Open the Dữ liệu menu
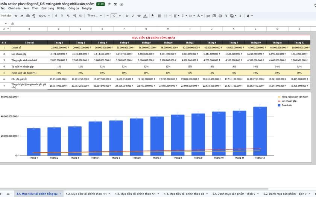The height and width of the screenshot is (197, 316). coord(61,8)
